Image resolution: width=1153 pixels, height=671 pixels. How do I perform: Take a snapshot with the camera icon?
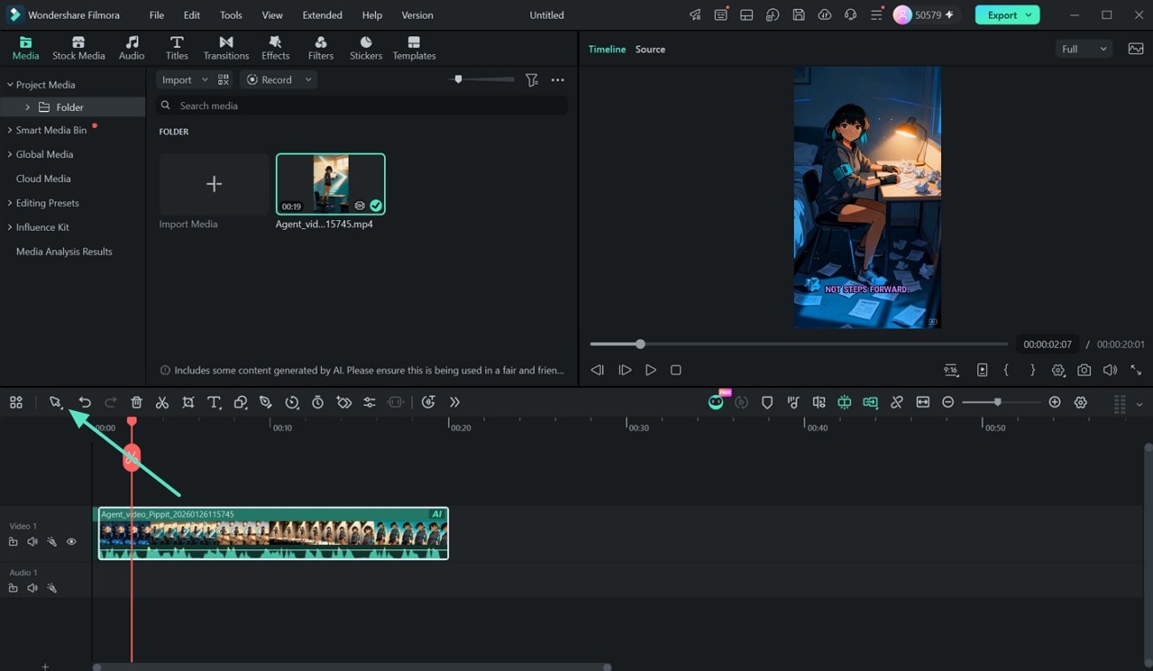[1084, 370]
